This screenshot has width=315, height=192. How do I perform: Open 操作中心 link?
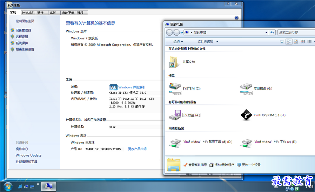pyautogui.click(x=22, y=149)
